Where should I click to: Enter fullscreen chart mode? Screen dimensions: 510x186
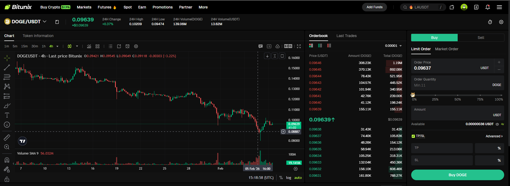(299, 46)
